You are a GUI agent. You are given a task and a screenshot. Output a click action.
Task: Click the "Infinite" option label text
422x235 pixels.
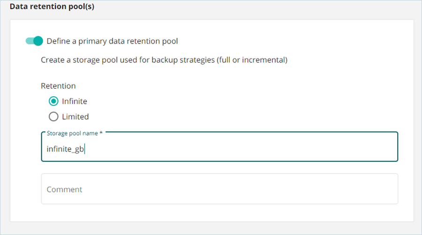(75, 101)
